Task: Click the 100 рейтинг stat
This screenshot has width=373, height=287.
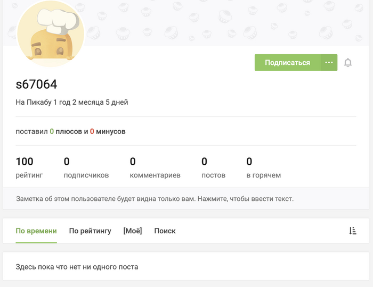Action: coord(29,167)
